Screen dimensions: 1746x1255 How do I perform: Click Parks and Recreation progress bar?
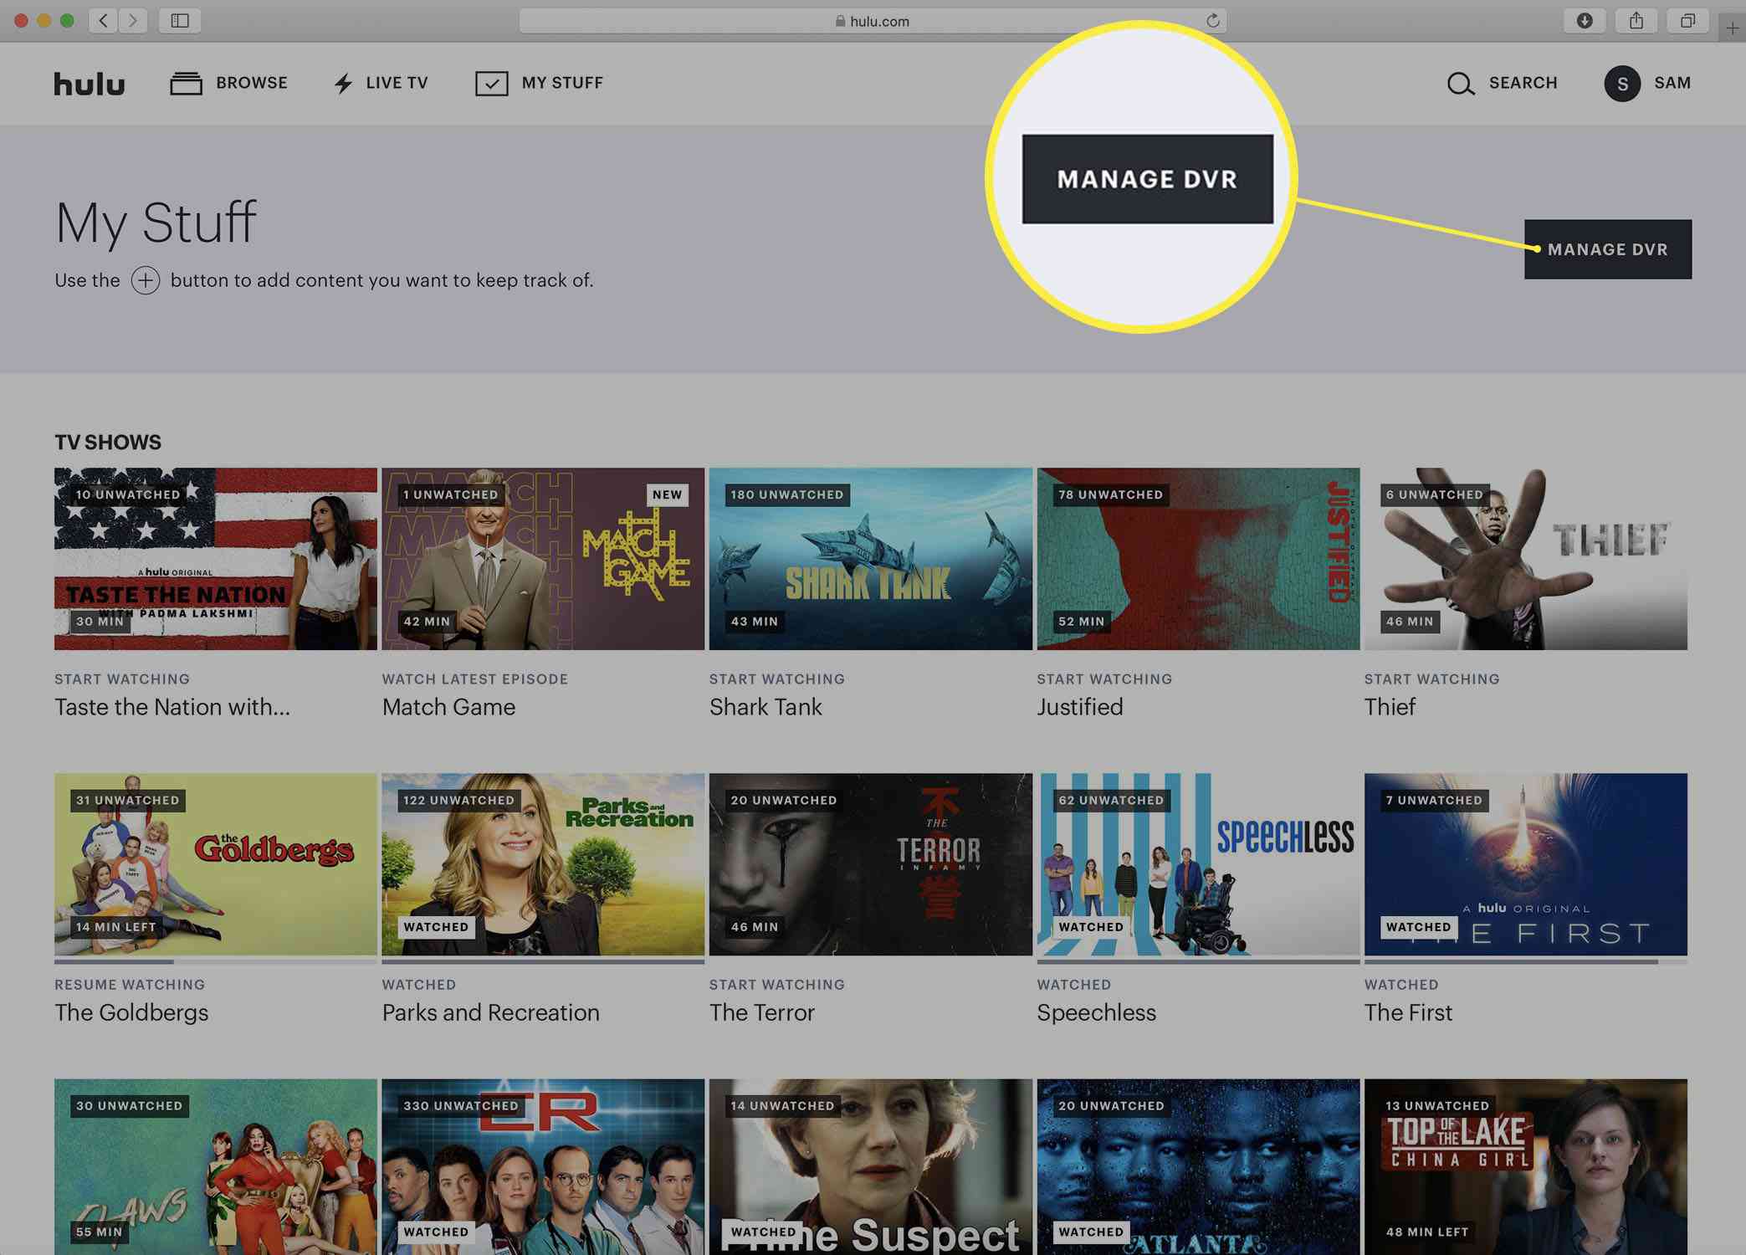543,961
